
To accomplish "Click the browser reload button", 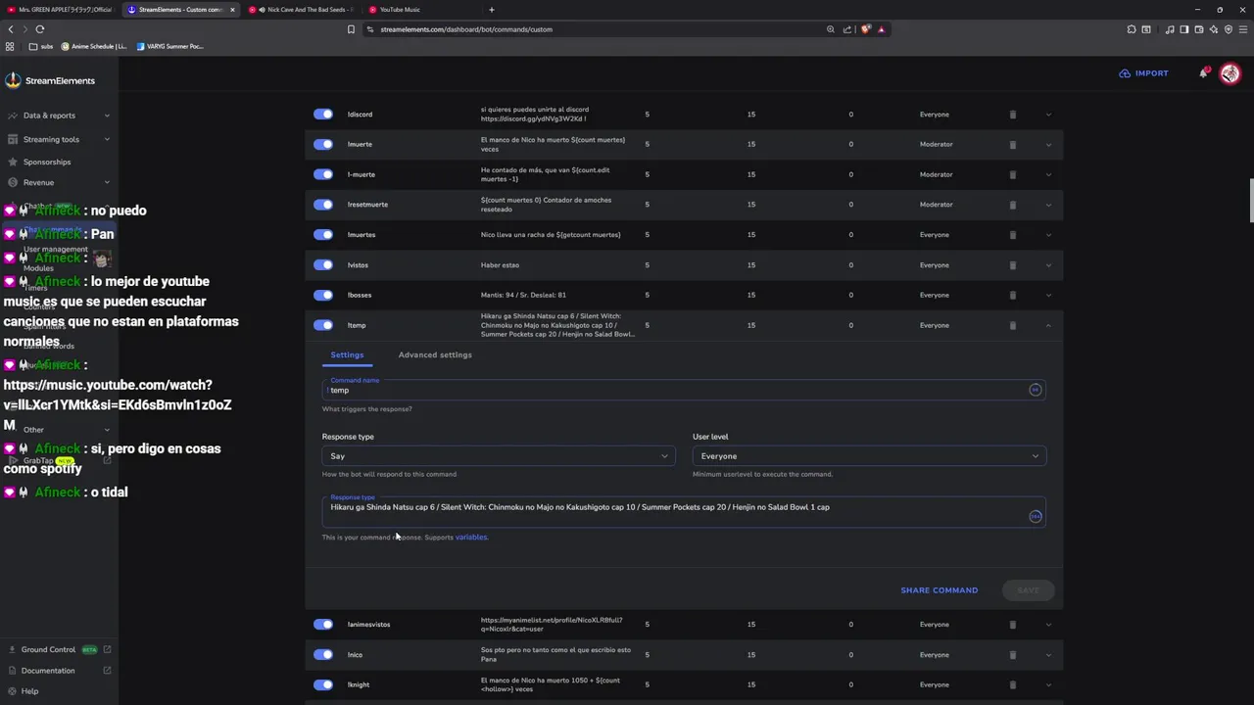I will tap(39, 29).
